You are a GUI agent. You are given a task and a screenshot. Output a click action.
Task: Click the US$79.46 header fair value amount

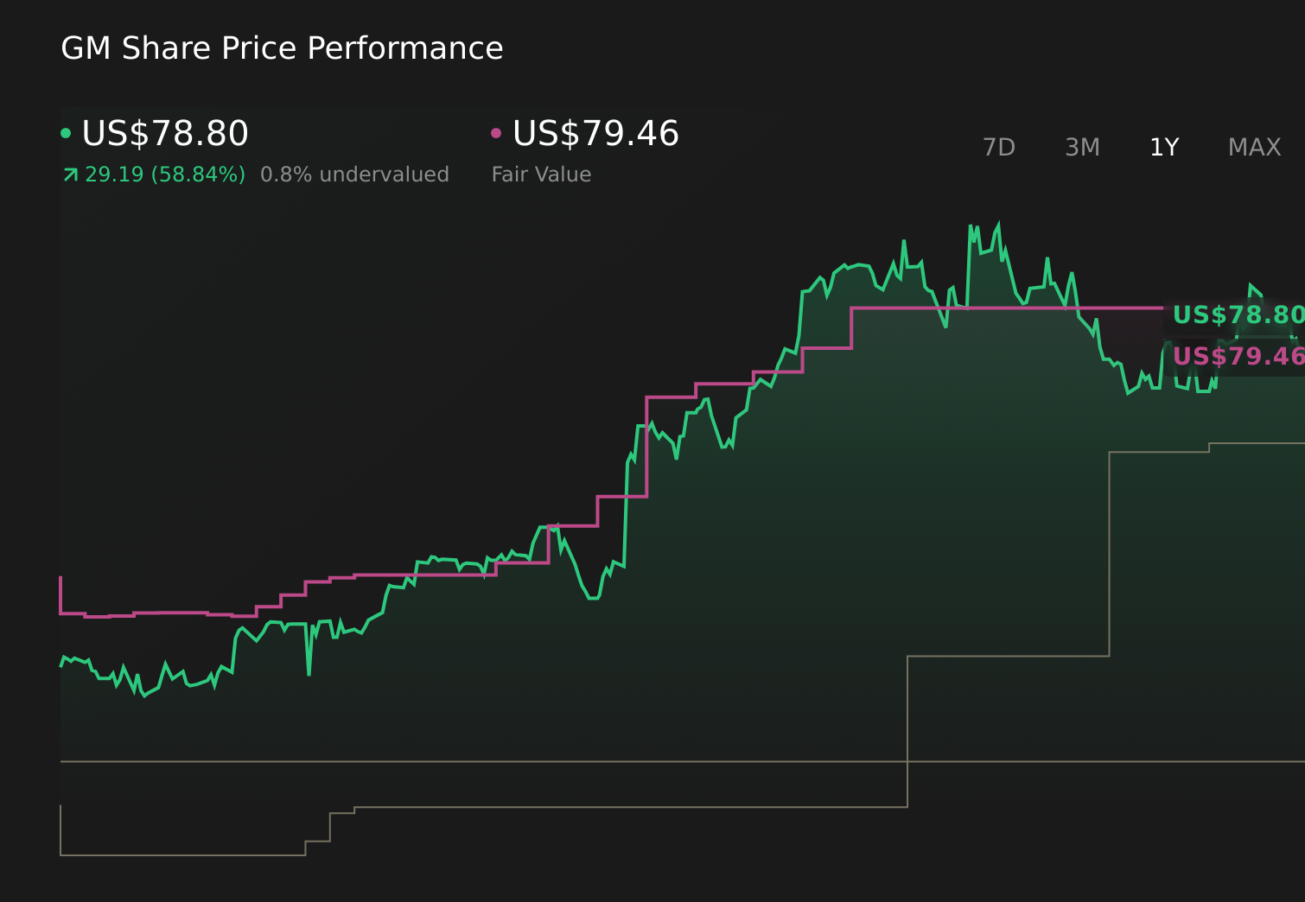[595, 134]
